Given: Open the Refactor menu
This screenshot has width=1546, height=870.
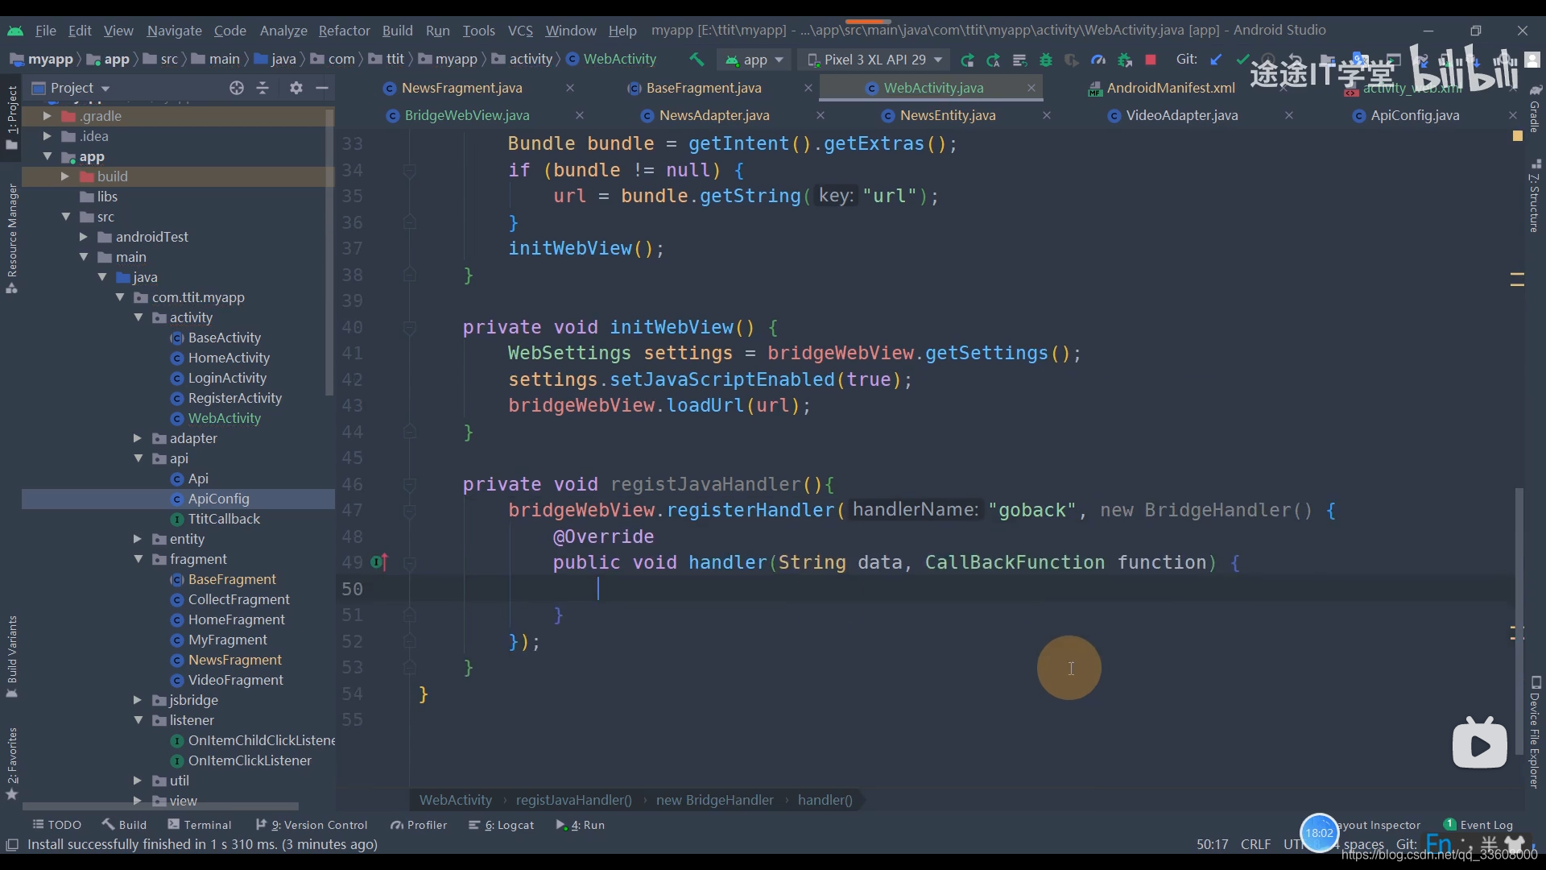Looking at the screenshot, I should 344,31.
